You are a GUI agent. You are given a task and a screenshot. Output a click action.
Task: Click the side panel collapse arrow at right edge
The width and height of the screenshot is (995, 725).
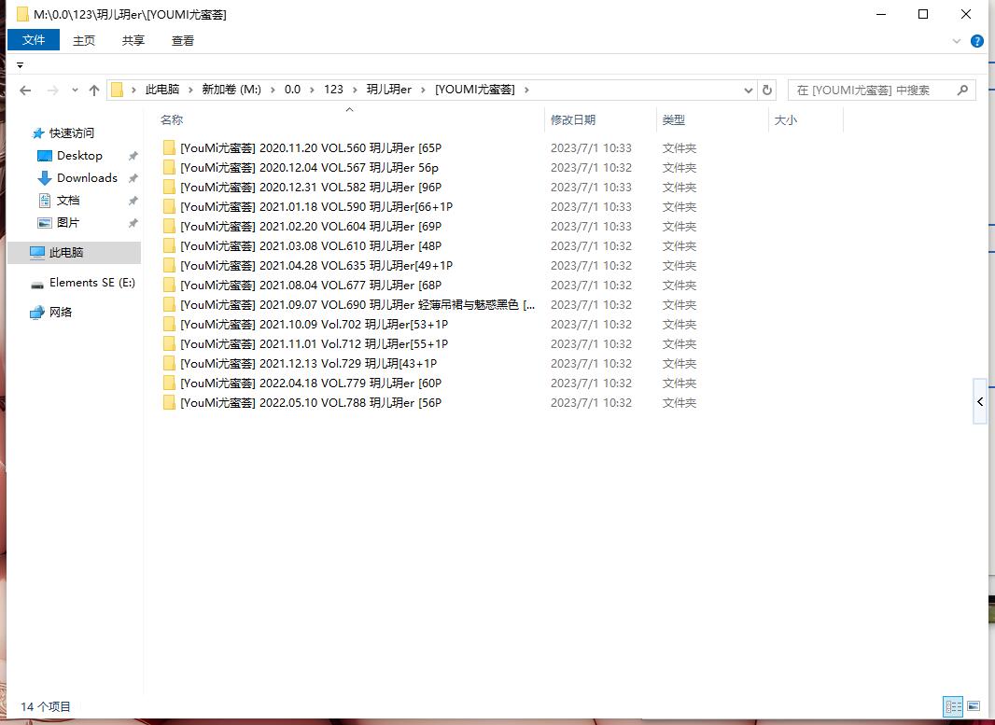[x=980, y=402]
